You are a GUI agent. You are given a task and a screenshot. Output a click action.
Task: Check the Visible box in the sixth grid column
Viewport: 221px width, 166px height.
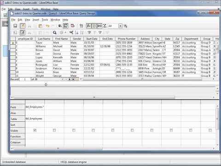[x=132, y=130]
